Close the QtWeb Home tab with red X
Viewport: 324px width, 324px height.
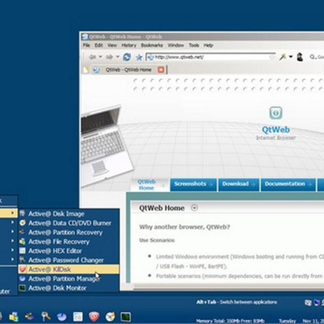click(x=161, y=70)
